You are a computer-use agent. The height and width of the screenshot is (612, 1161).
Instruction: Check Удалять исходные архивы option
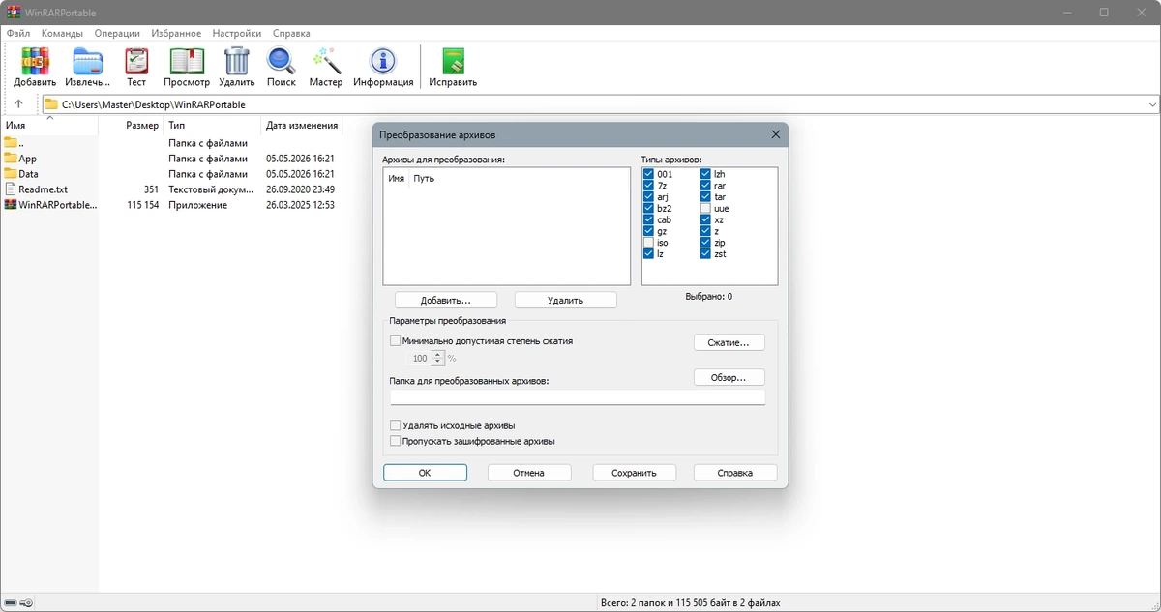395,425
